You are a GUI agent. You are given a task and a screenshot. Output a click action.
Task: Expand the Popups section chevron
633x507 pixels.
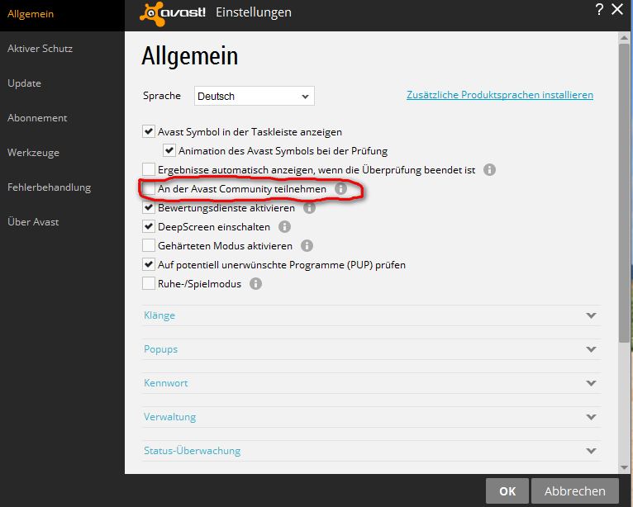(x=591, y=349)
